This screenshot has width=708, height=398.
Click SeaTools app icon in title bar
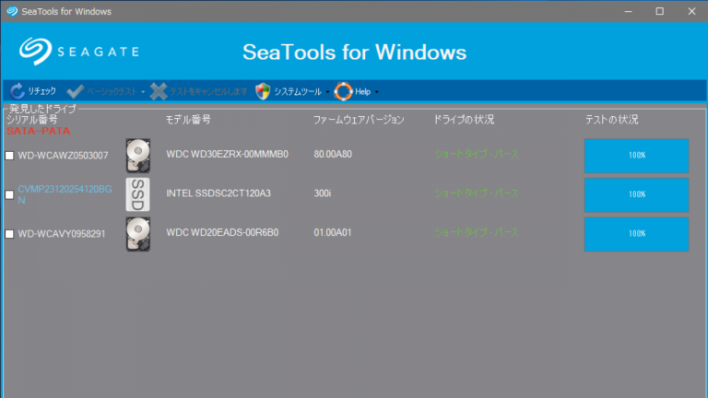(12, 11)
